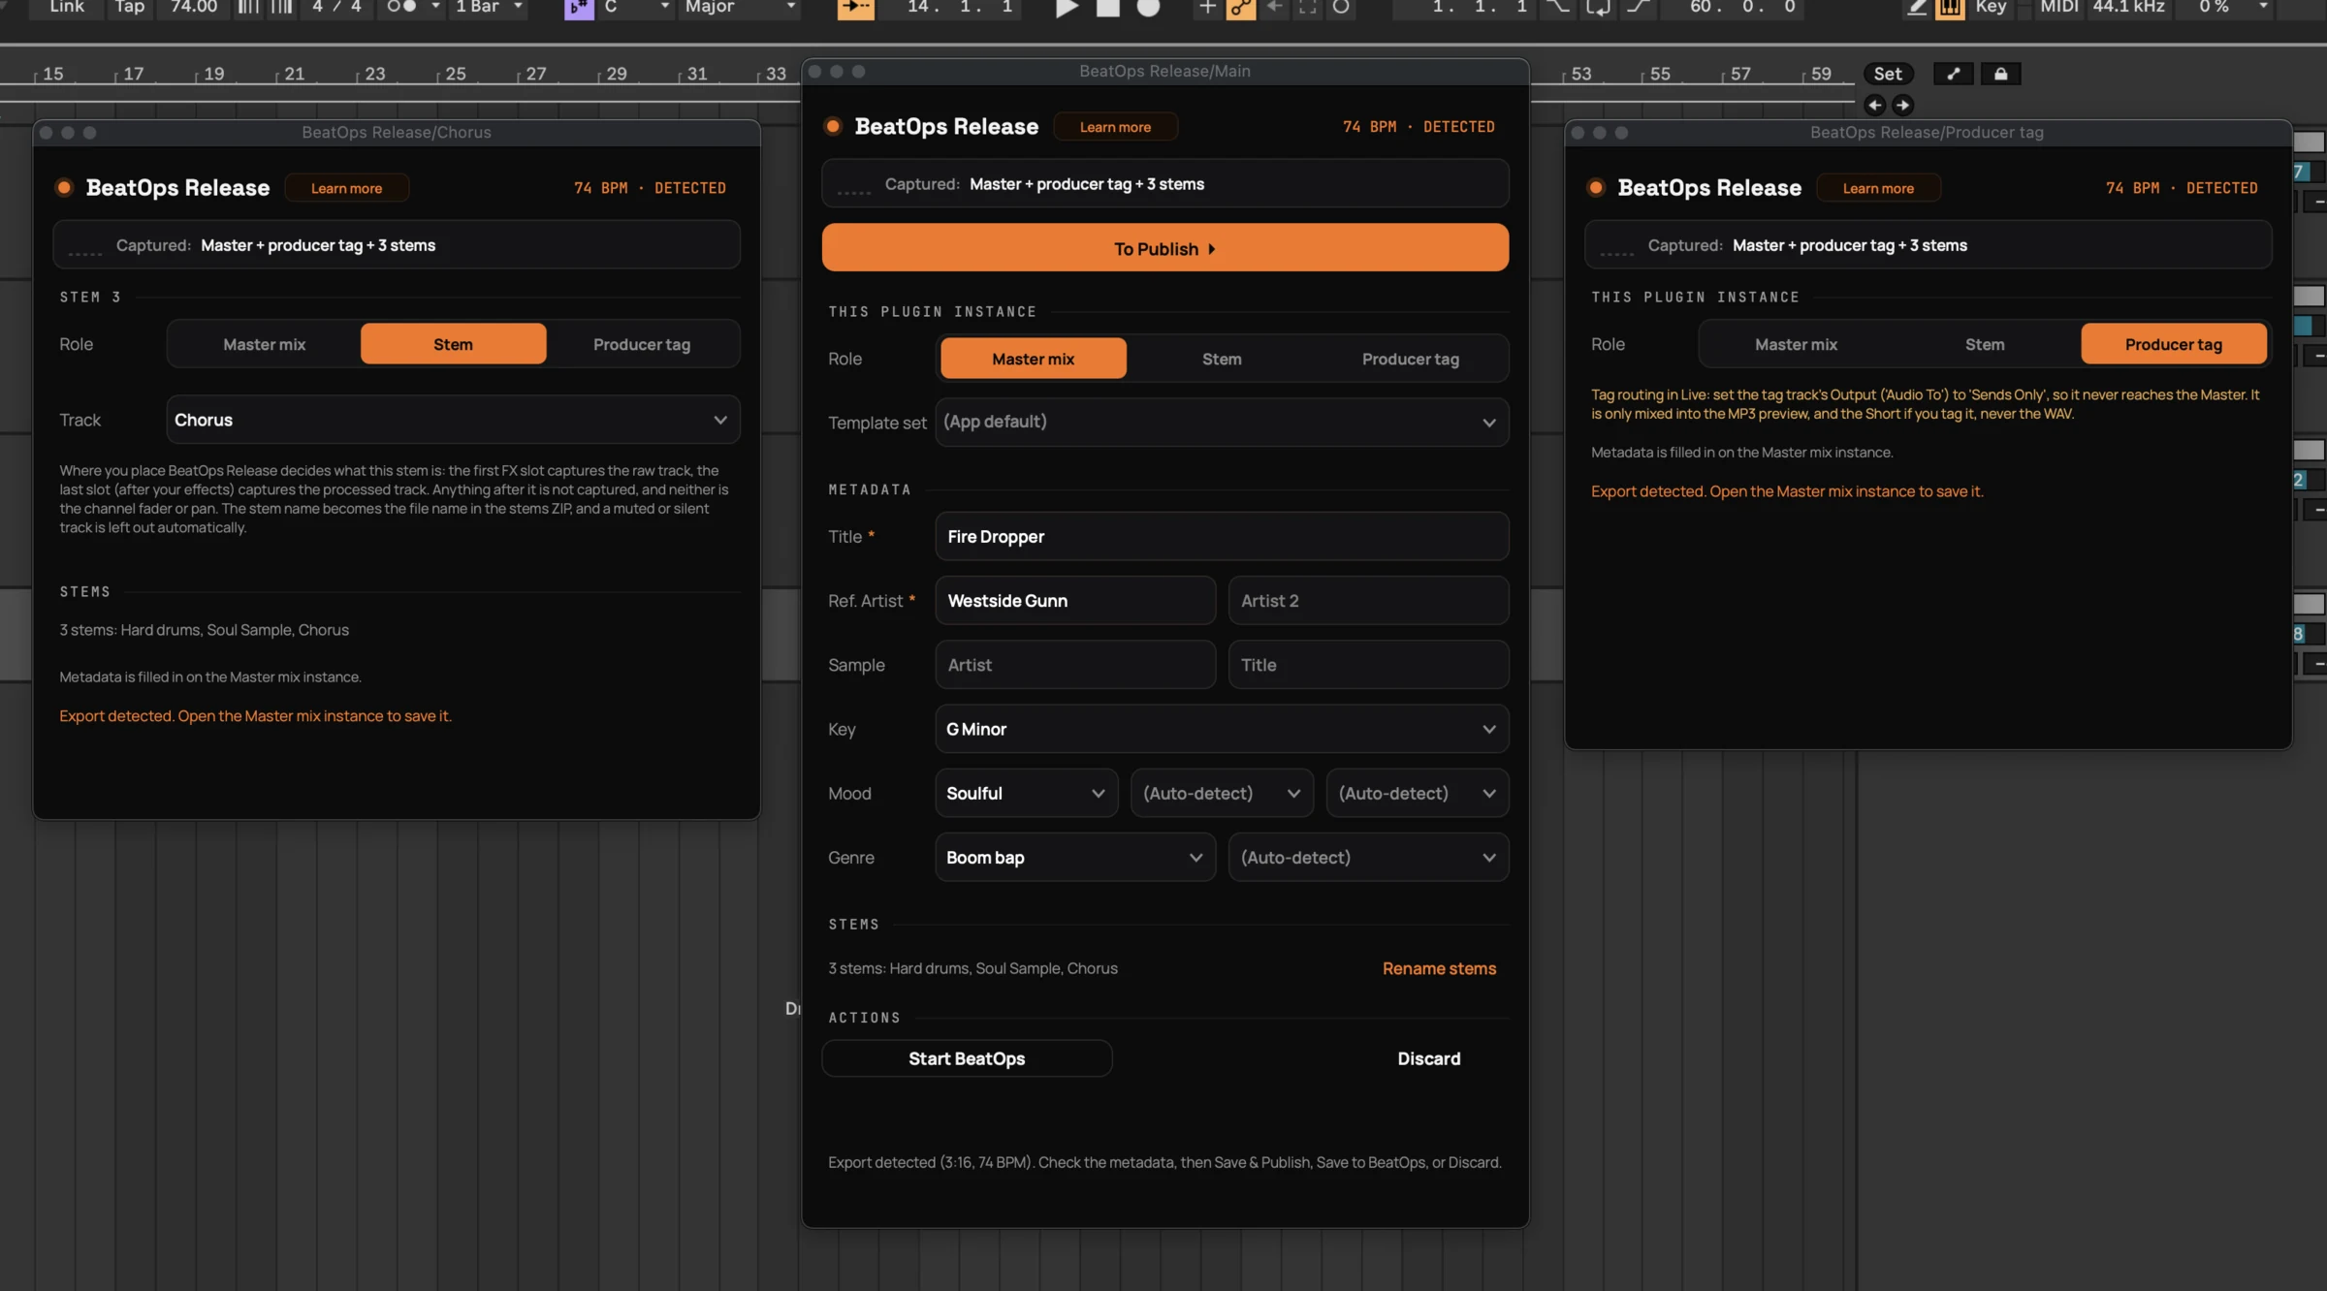Click the Sample Artist input field
The width and height of the screenshot is (2327, 1291).
(1075, 665)
